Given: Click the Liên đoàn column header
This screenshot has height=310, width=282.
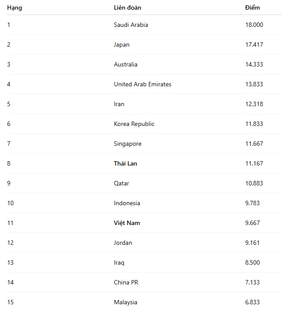Looking at the screenshot, I should tap(127, 7).
